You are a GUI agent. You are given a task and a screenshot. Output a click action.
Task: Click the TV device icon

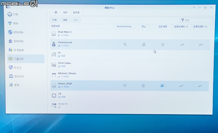[54, 95]
